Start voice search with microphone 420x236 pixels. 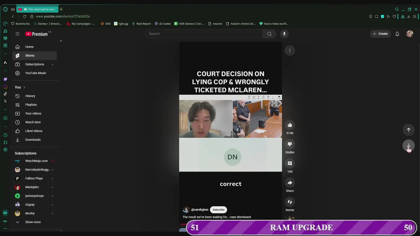[x=284, y=34]
